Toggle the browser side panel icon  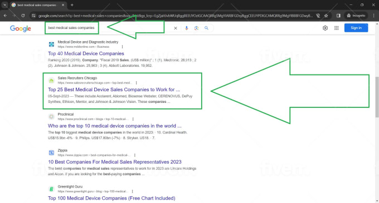pos(338,16)
